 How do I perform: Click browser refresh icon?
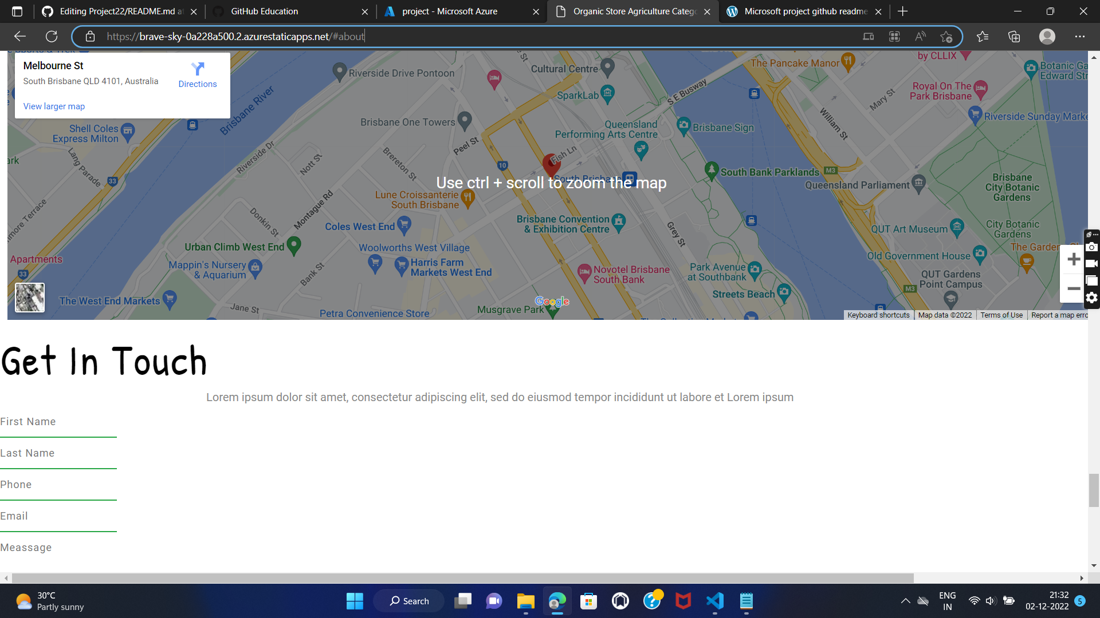(52, 37)
